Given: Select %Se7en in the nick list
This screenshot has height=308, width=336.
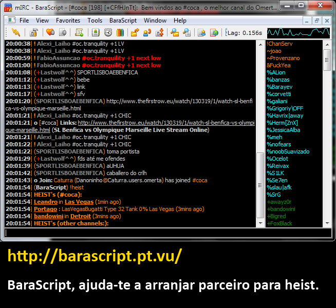Looking at the screenshot, I should click(x=277, y=180).
